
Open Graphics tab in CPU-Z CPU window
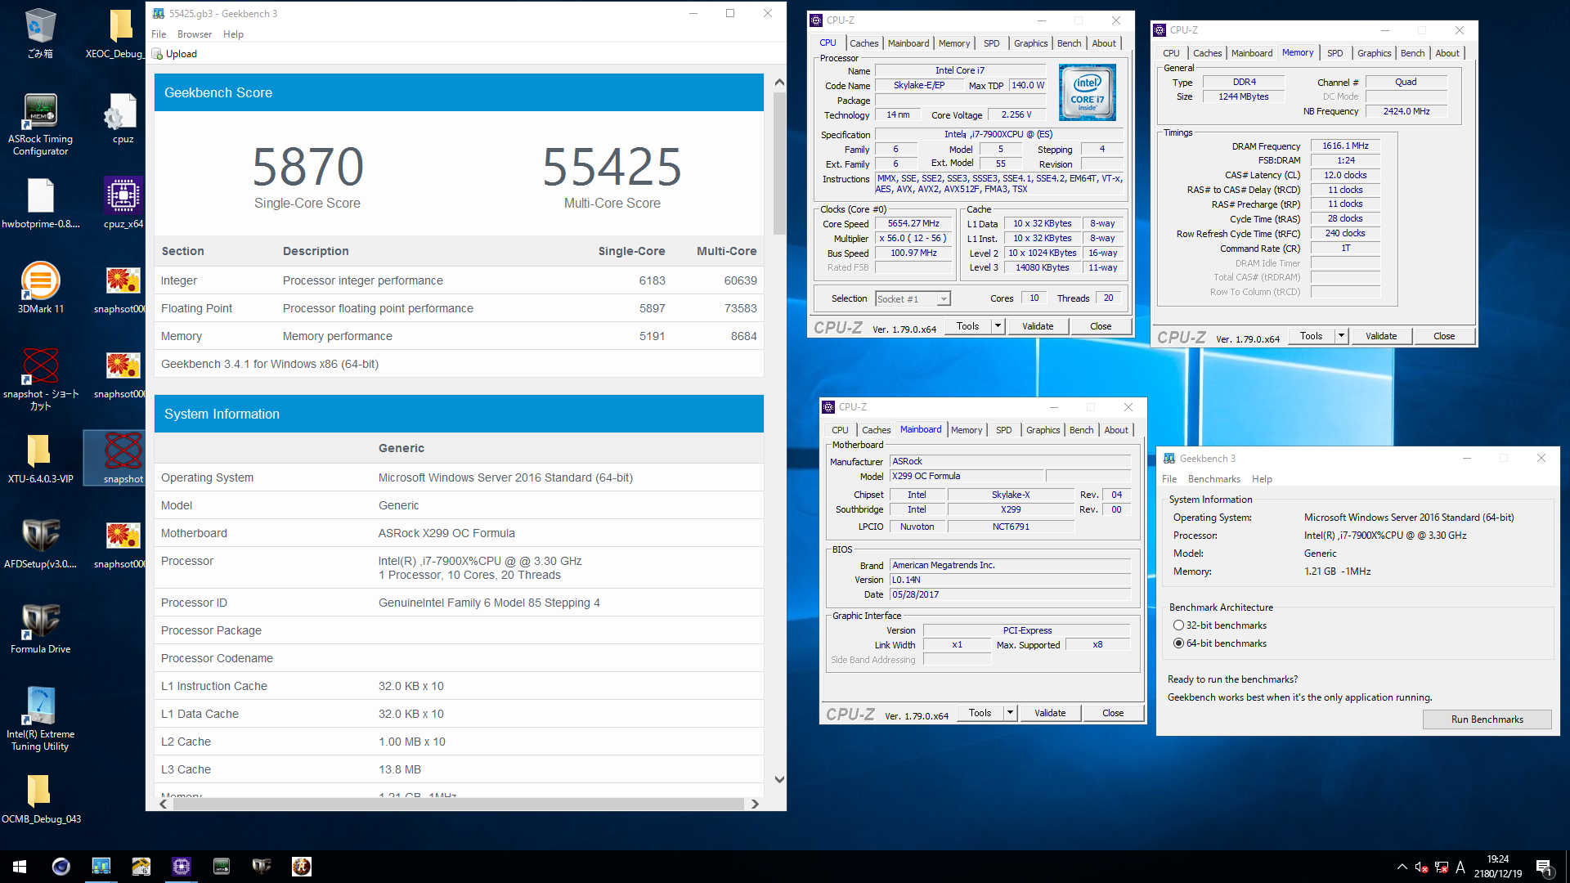[1030, 43]
